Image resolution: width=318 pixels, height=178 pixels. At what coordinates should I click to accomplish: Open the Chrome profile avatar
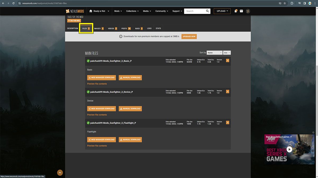point(310,3)
